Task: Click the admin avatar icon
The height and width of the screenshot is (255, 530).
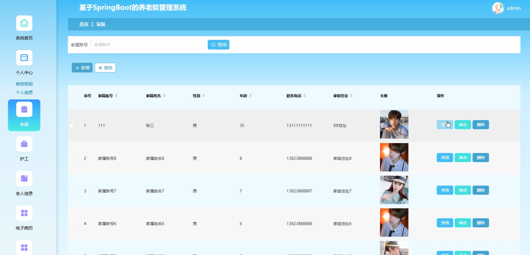Action: (498, 8)
